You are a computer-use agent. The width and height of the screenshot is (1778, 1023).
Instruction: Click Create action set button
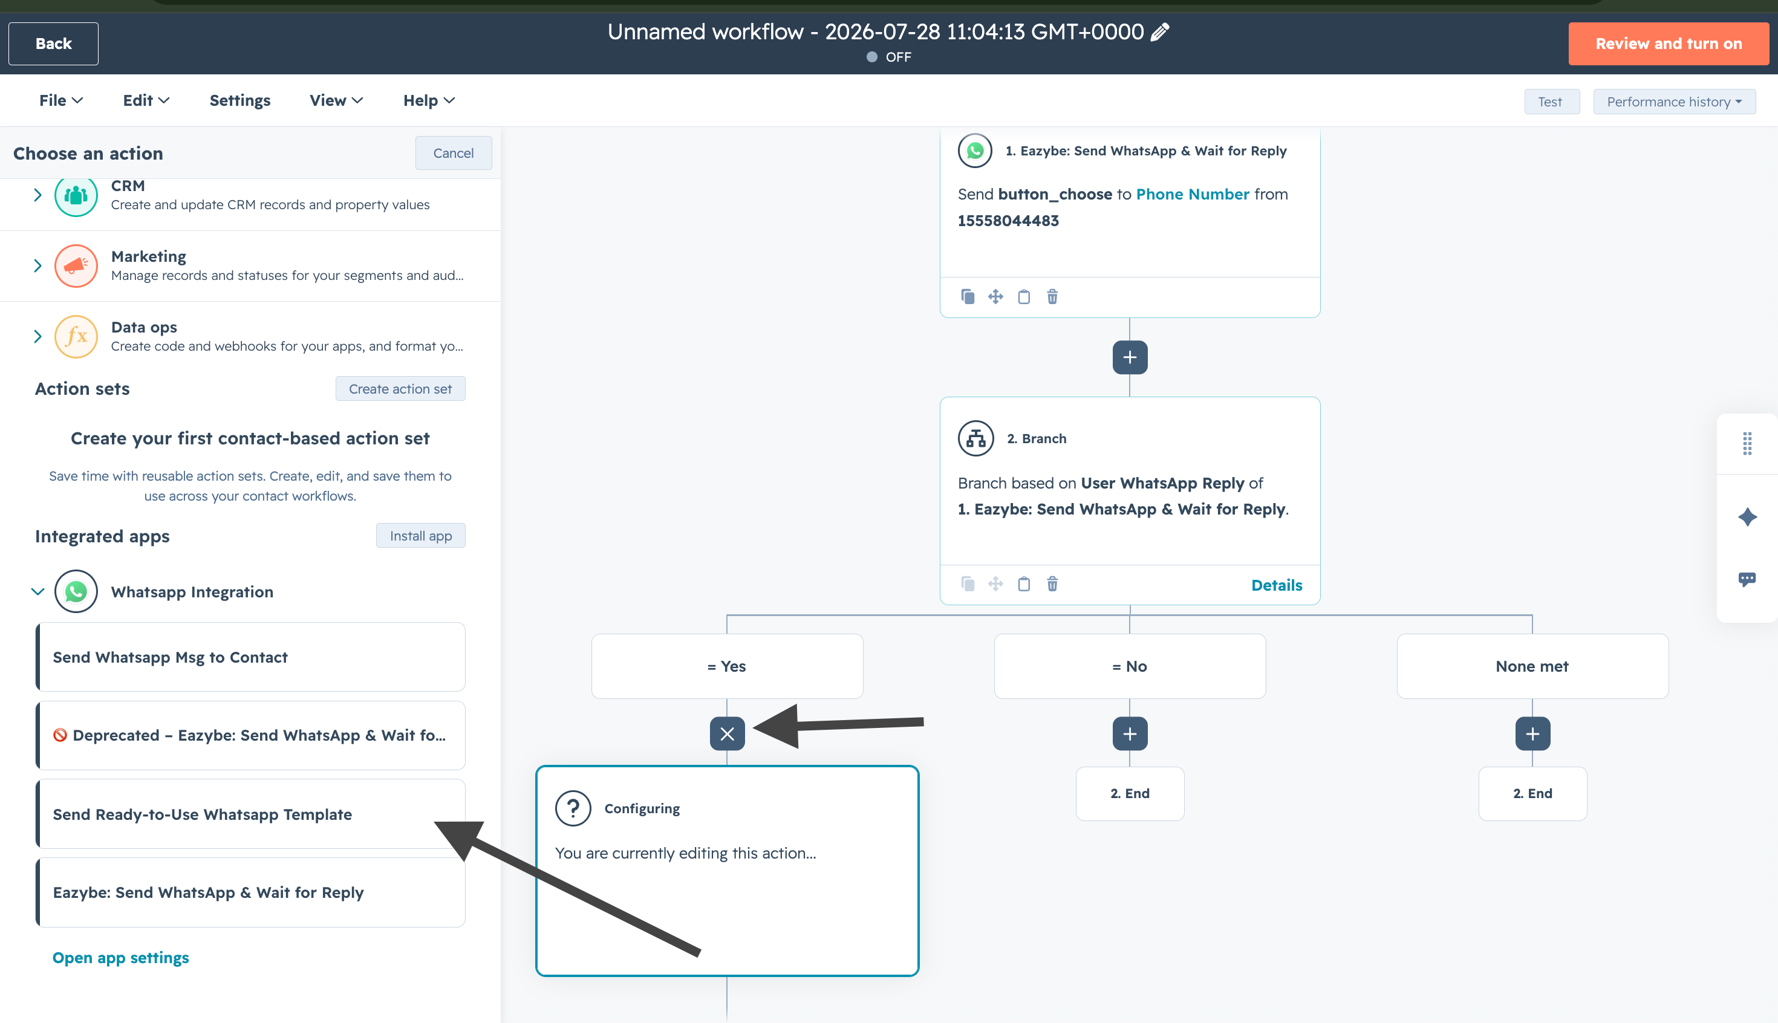pos(400,389)
